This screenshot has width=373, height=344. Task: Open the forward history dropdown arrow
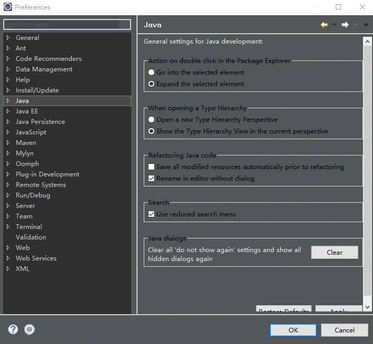pos(355,25)
